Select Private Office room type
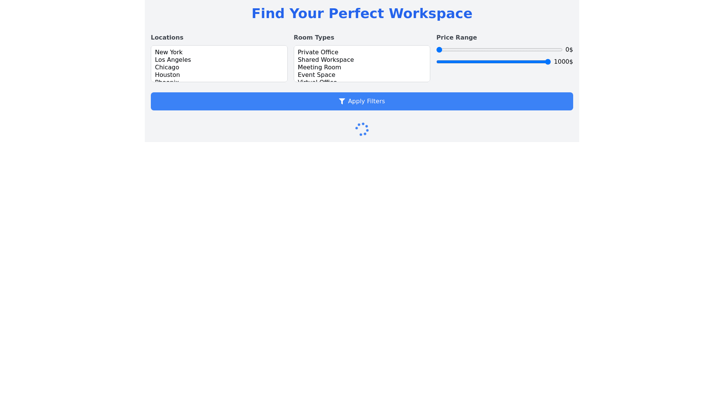The width and height of the screenshot is (724, 407). [x=318, y=52]
